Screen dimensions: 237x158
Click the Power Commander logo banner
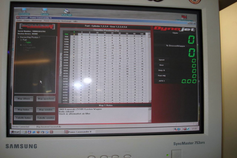[37, 26]
